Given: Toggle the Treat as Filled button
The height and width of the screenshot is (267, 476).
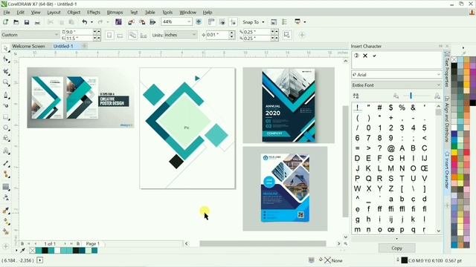Looking at the screenshot, I should (287, 35).
